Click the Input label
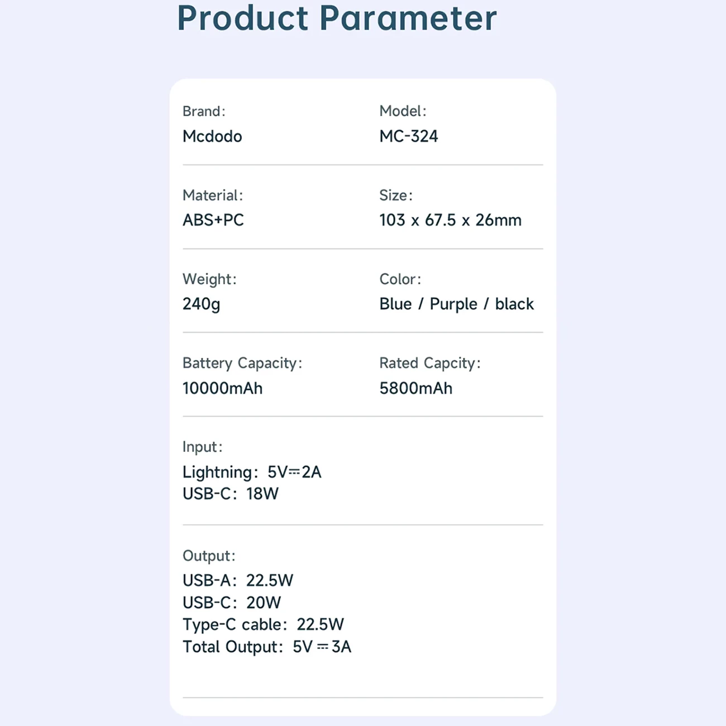Viewport: 726px width, 726px height. pos(202,447)
